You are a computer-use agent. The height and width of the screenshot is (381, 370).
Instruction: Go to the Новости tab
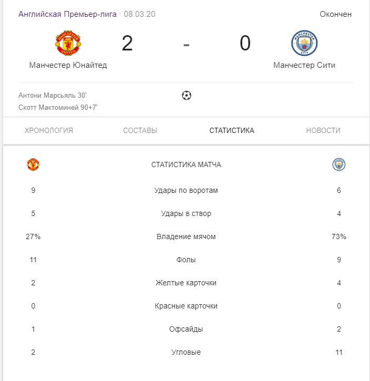click(x=323, y=130)
